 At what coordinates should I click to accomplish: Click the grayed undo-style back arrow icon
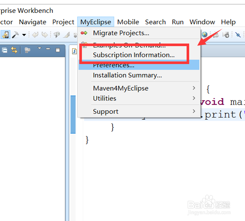pos(35,35)
